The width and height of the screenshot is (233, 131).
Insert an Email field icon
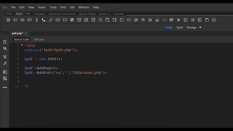(x=23, y=20)
